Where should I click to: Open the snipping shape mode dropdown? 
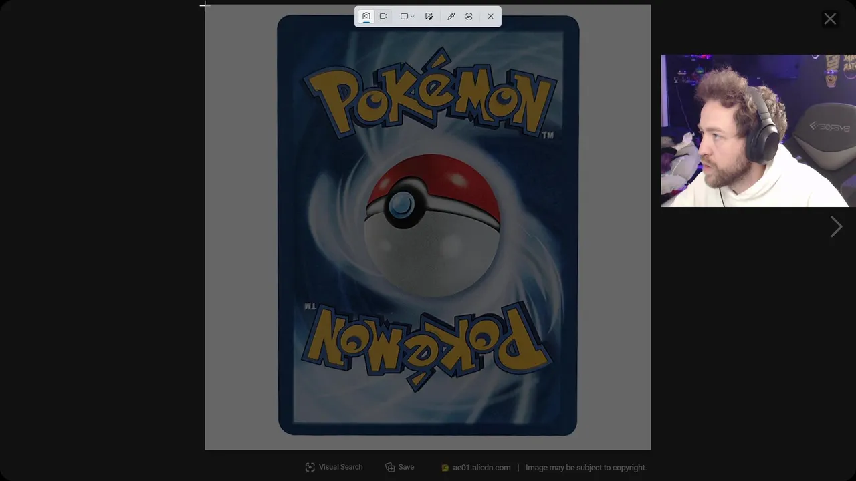pyautogui.click(x=407, y=16)
